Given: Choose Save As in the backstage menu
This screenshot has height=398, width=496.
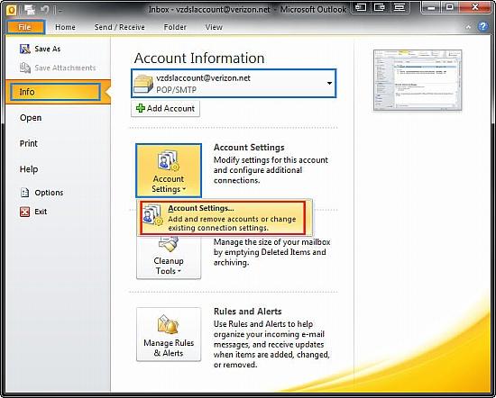Looking at the screenshot, I should coord(48,49).
